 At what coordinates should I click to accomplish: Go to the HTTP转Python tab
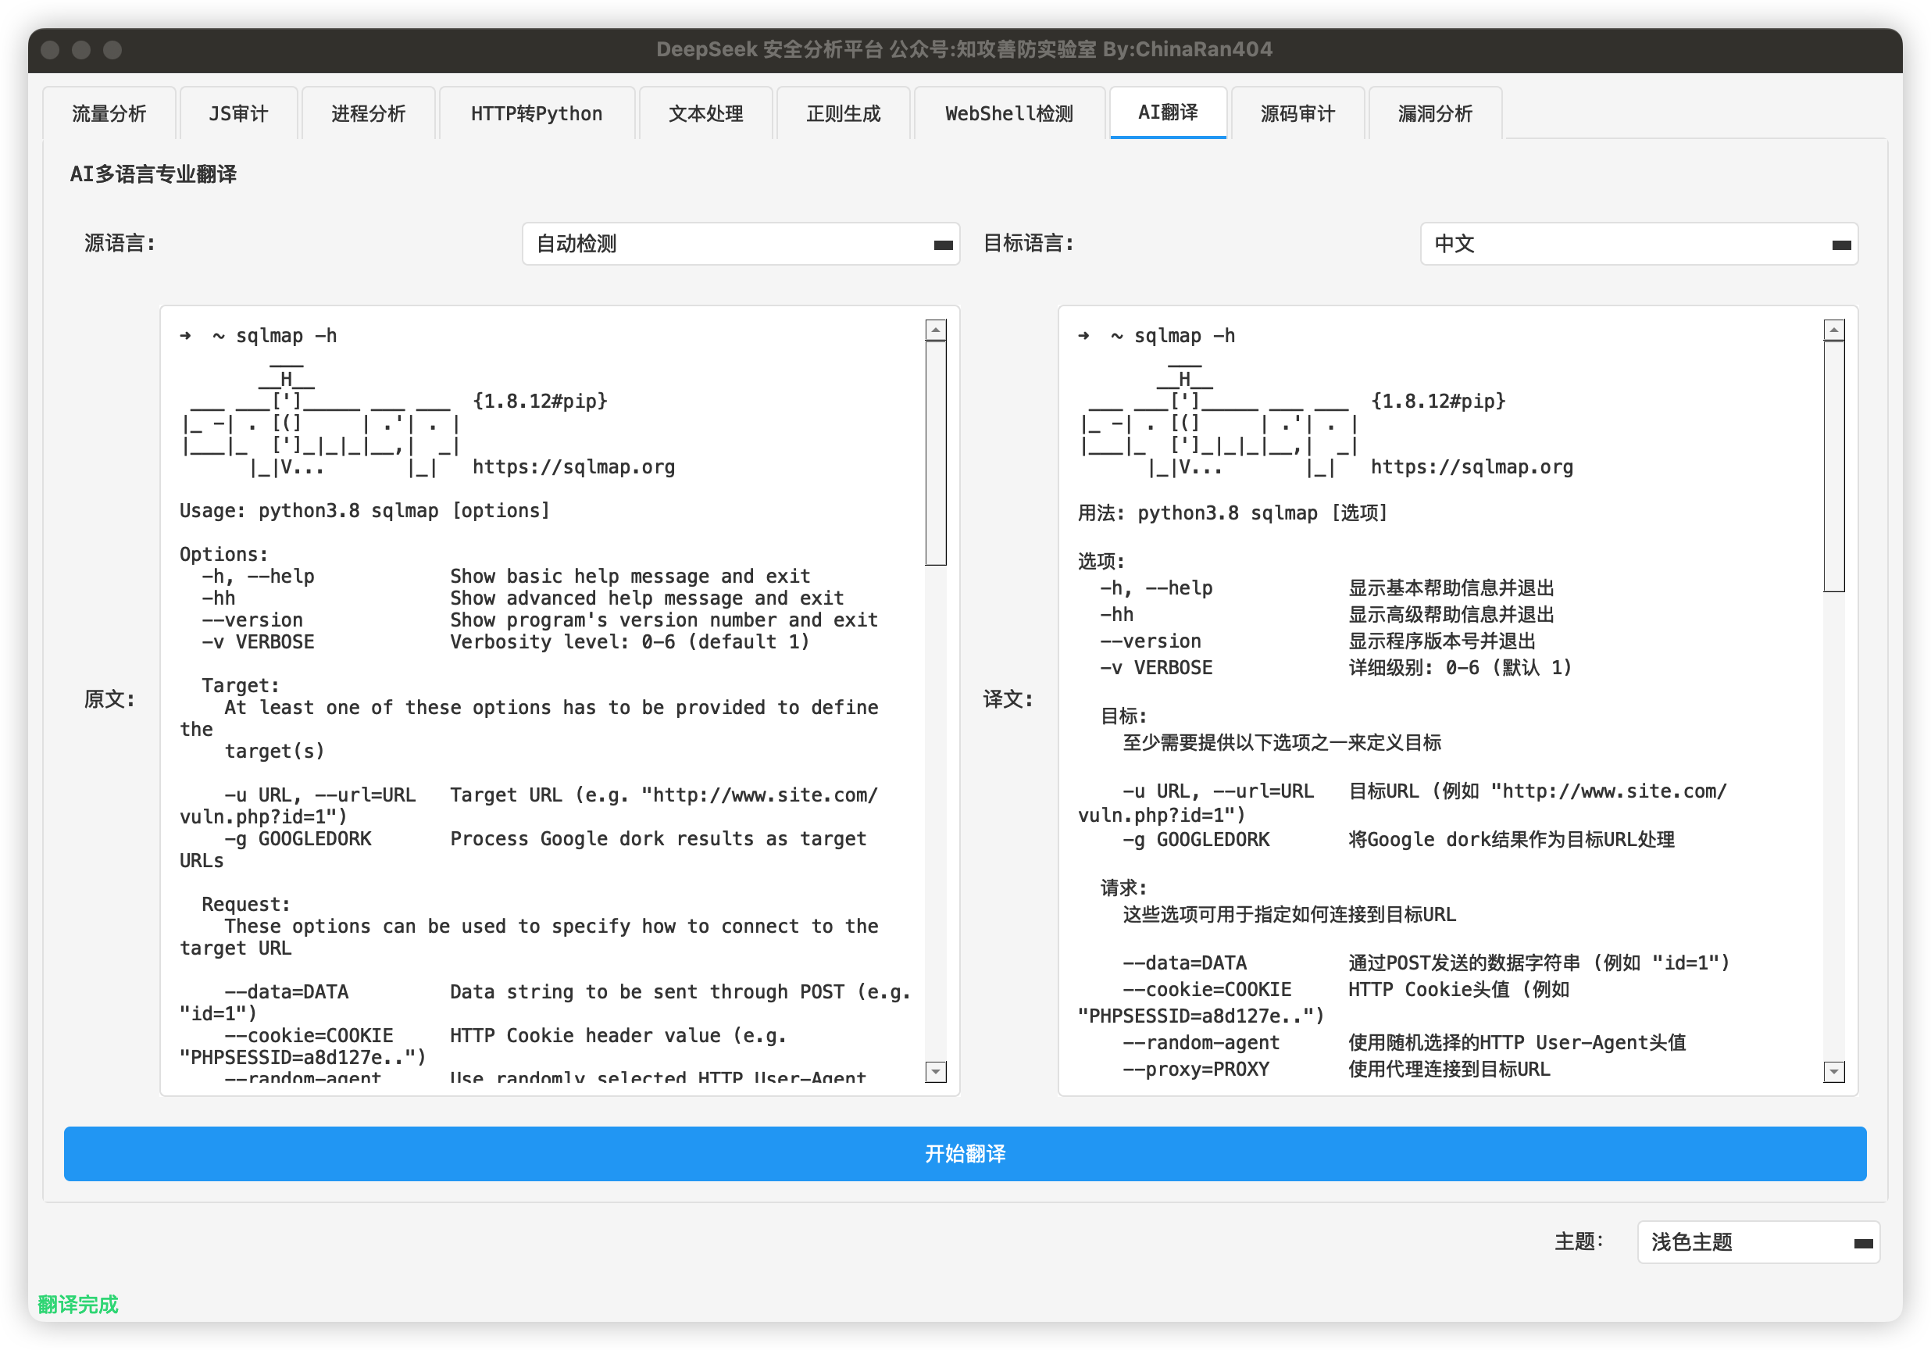coord(537,113)
